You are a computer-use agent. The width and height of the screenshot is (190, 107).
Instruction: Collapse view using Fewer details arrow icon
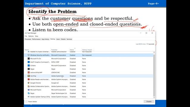[26, 102]
